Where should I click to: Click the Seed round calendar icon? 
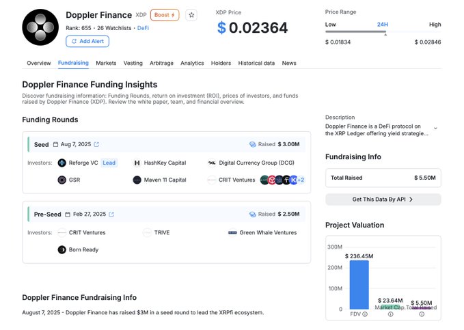click(55, 144)
